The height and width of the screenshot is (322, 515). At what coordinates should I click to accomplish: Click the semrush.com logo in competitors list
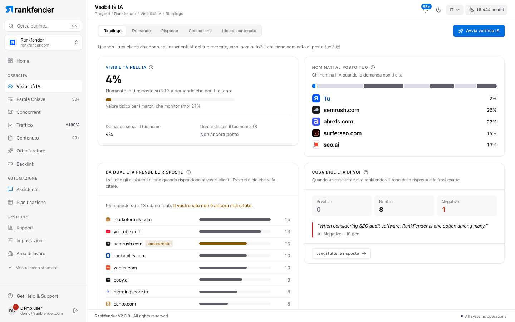316,110
